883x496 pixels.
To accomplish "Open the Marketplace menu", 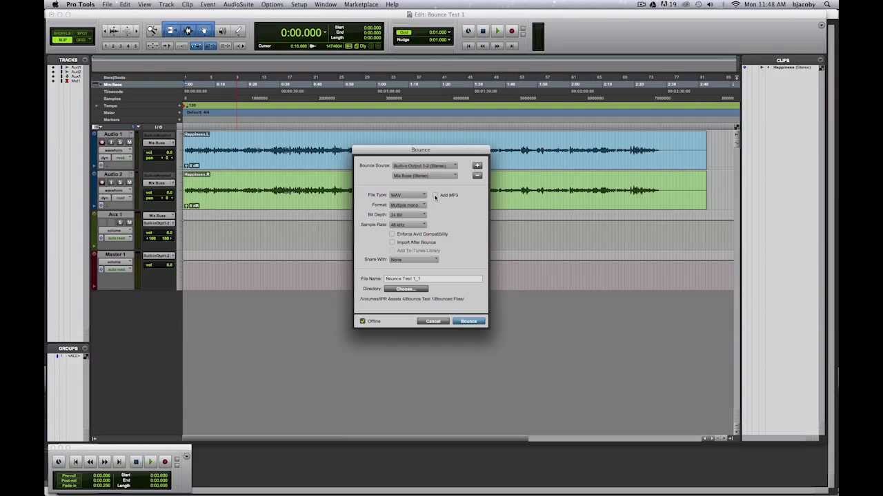I will tap(361, 4).
